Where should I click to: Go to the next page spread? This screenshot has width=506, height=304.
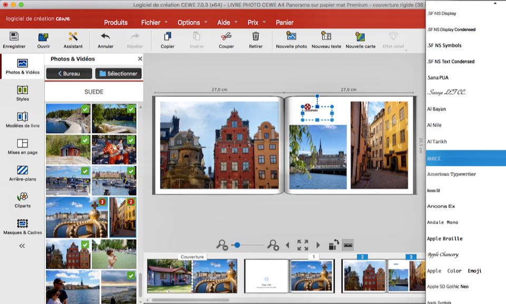tap(318, 245)
